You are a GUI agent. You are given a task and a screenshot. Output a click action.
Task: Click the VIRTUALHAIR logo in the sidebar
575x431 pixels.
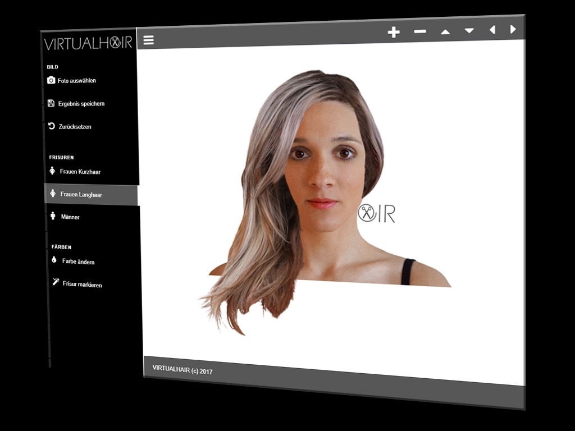coord(88,43)
